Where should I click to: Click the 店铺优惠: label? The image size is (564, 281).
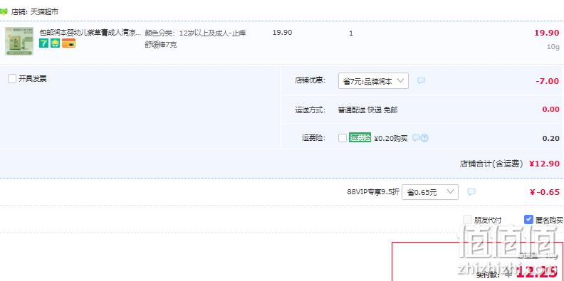310,80
